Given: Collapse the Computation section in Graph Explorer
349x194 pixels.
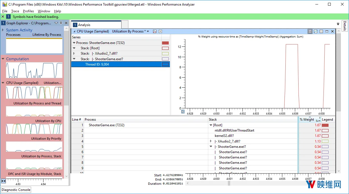Looking at the screenshot, I should pyautogui.click(x=3, y=59).
